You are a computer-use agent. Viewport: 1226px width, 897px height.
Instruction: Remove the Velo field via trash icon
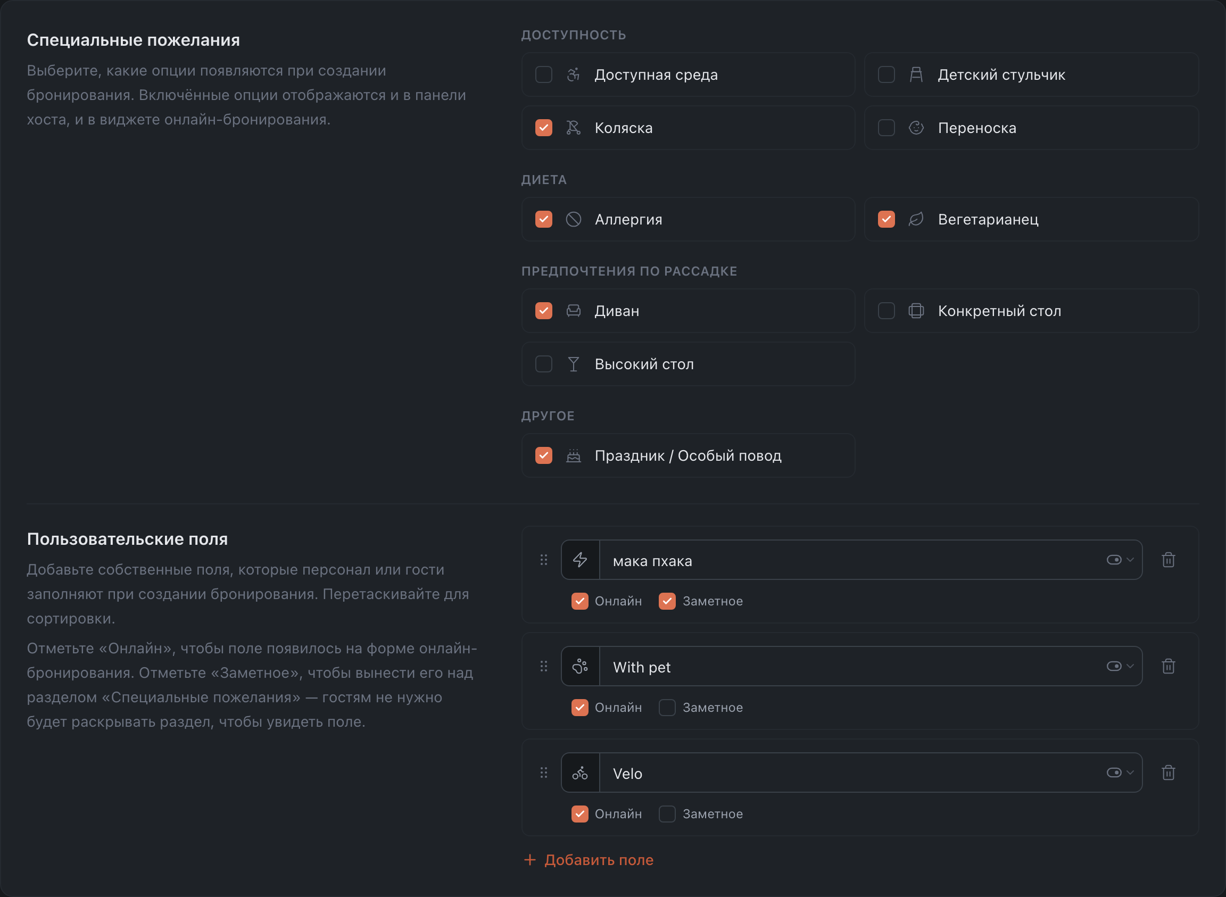(x=1168, y=773)
